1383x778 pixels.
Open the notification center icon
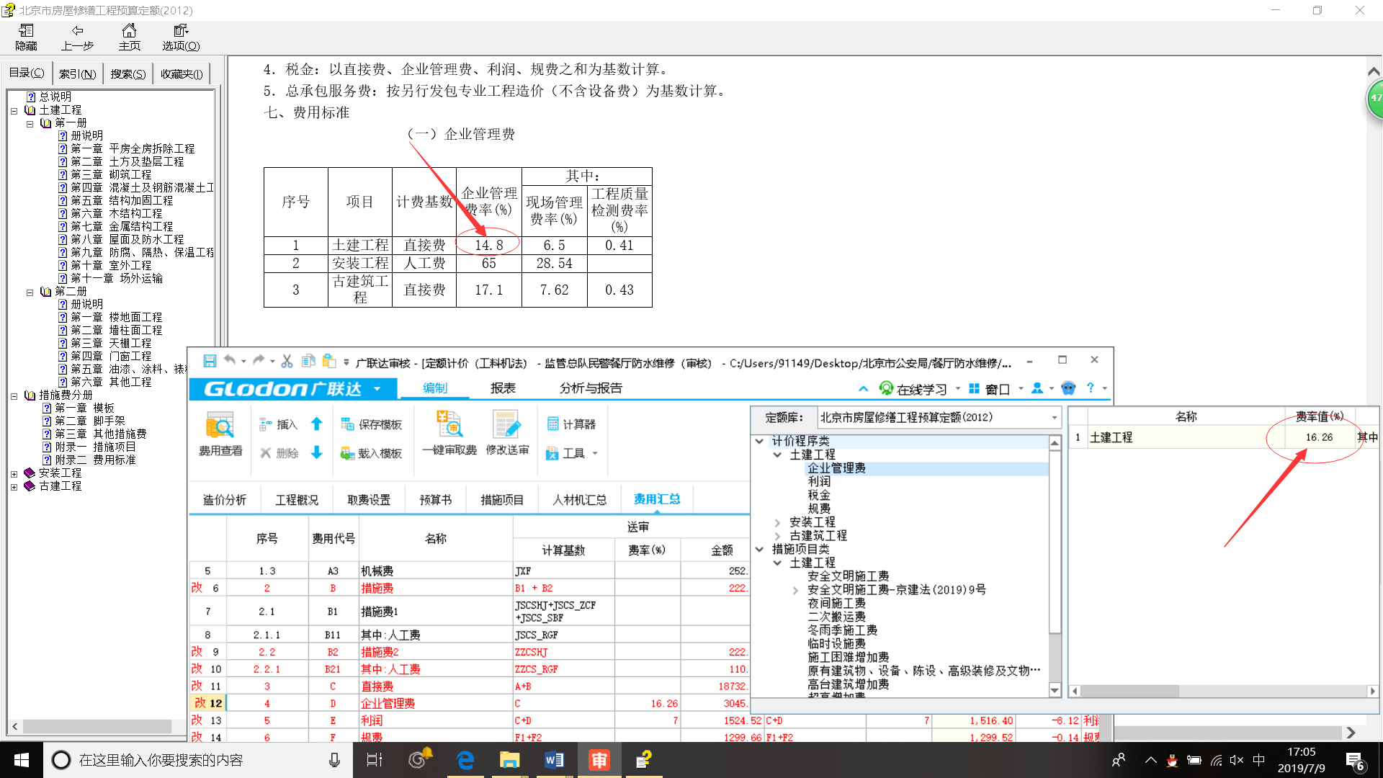(x=1354, y=760)
